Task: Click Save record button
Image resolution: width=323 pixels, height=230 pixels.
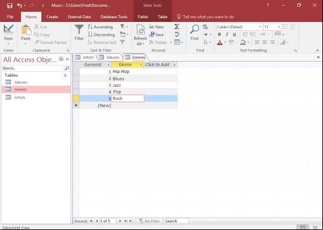Action: tap(156, 35)
